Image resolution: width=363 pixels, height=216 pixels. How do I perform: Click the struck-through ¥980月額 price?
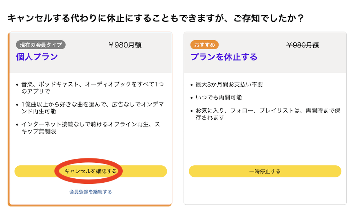click(x=303, y=45)
